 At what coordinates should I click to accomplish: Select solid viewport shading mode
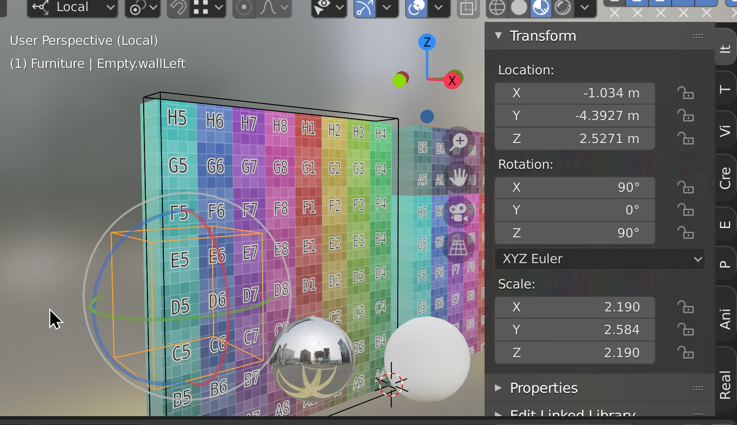point(519,7)
